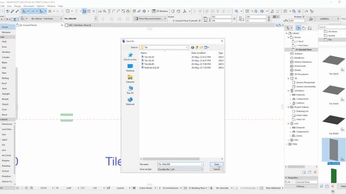
Task: Open the Design menu
Action: (x=18, y=6)
